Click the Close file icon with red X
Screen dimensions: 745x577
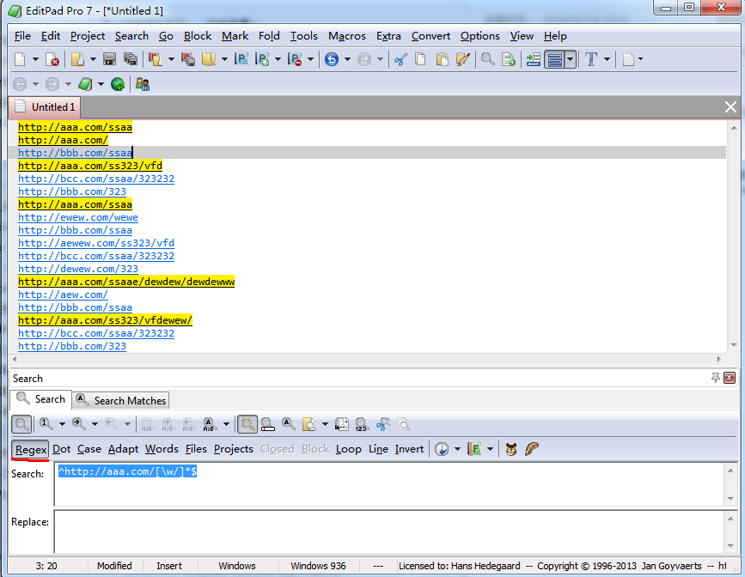[52, 59]
